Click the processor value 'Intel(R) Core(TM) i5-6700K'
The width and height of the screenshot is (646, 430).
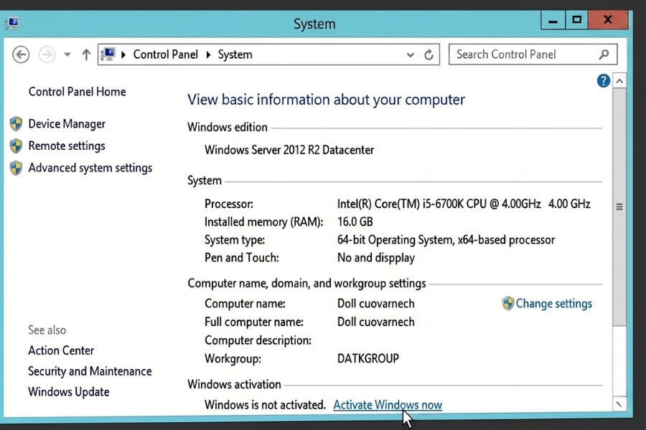[400, 204]
